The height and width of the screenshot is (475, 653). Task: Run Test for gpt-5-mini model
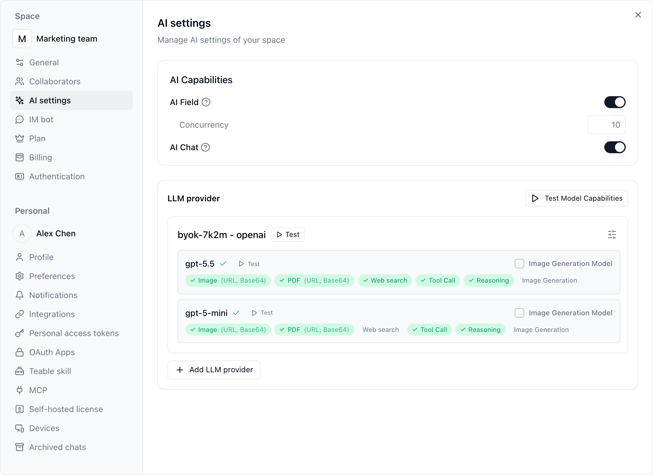262,313
